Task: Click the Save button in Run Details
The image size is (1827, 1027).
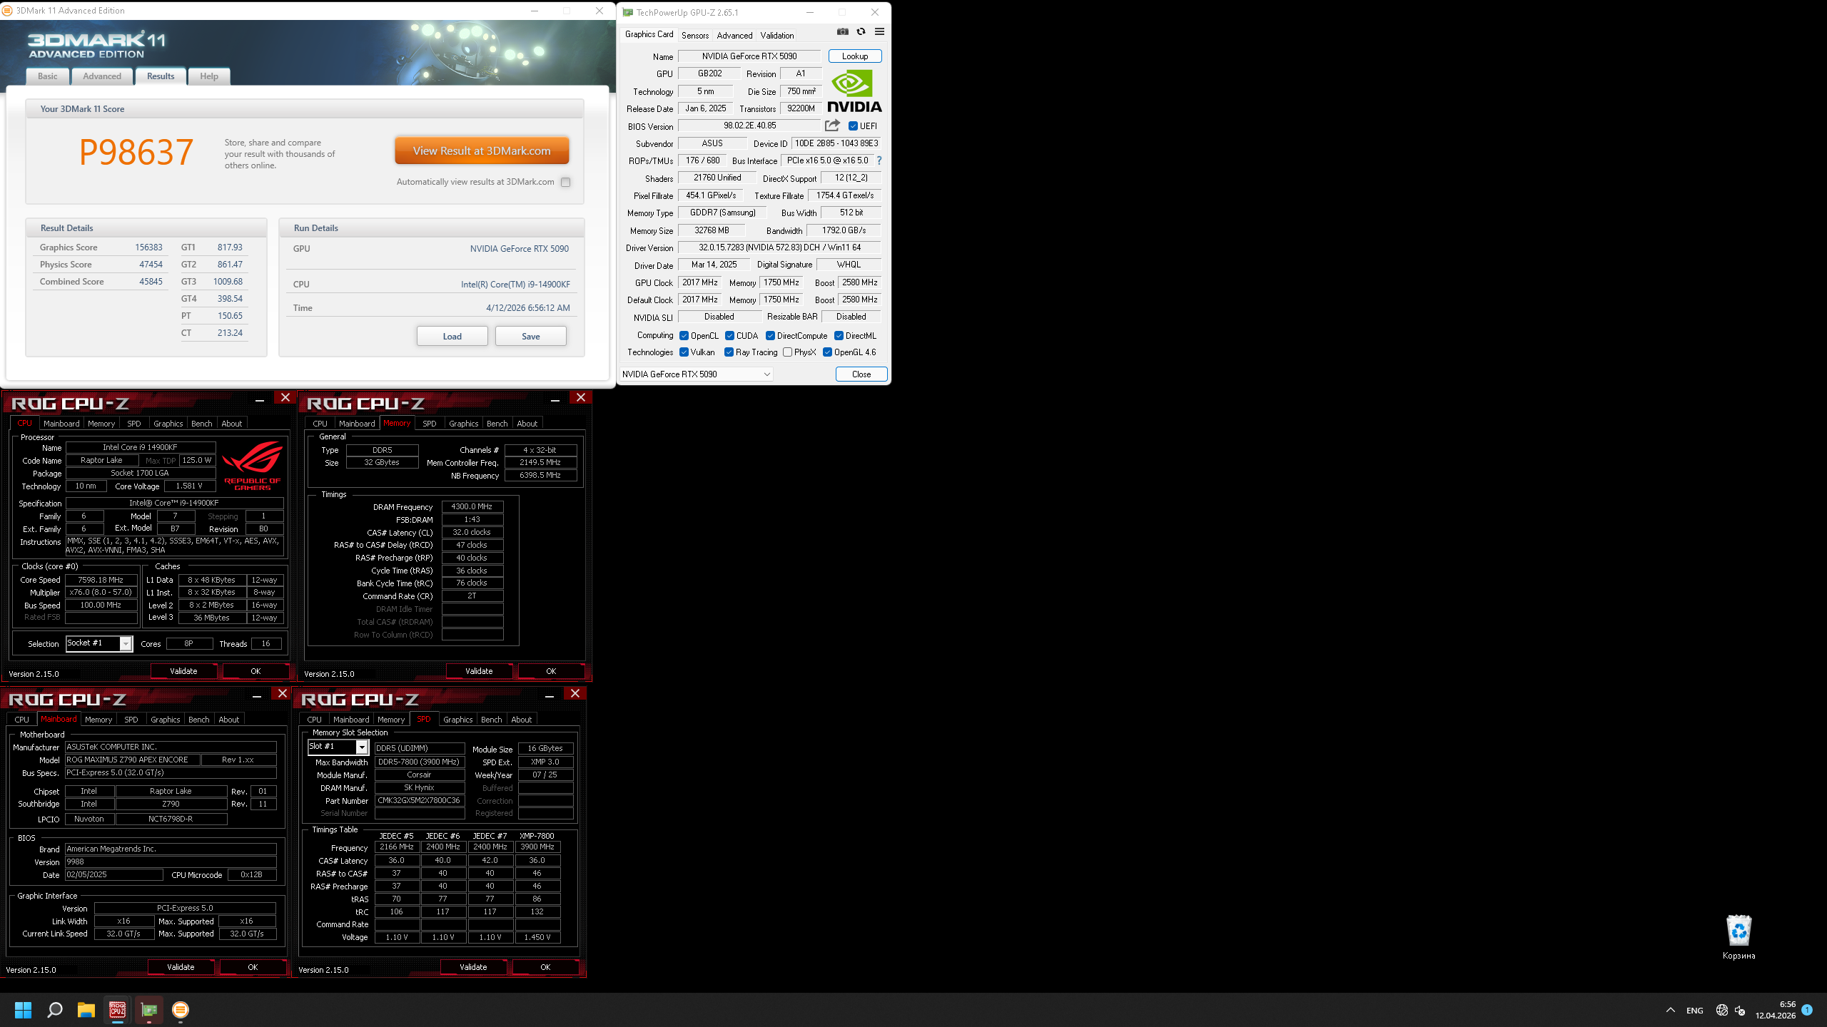Action: 531,337
